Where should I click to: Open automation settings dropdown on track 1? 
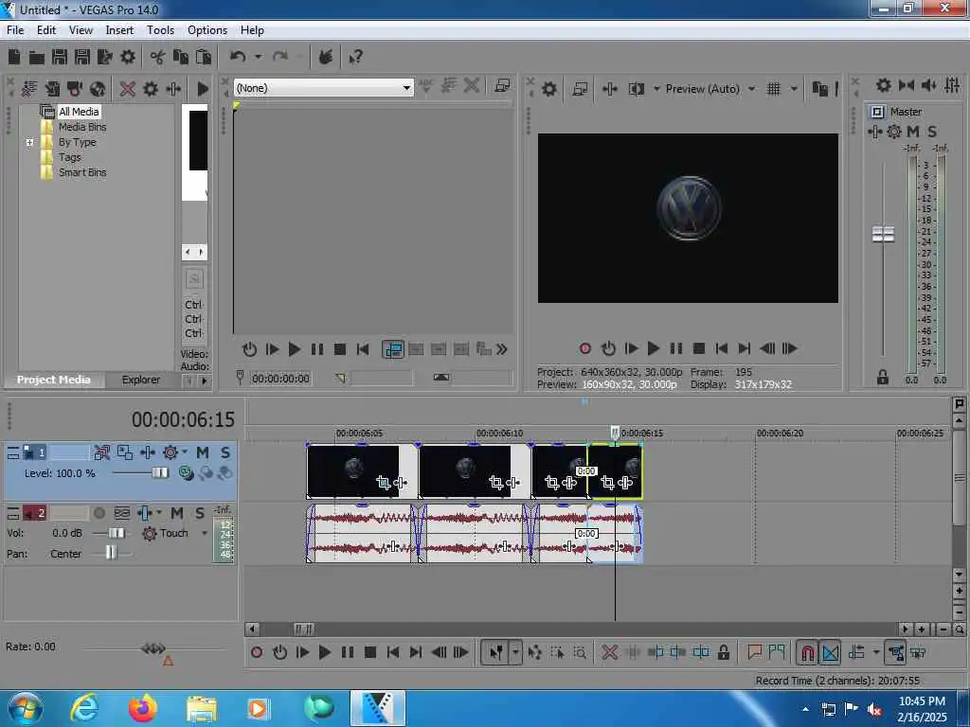(185, 452)
